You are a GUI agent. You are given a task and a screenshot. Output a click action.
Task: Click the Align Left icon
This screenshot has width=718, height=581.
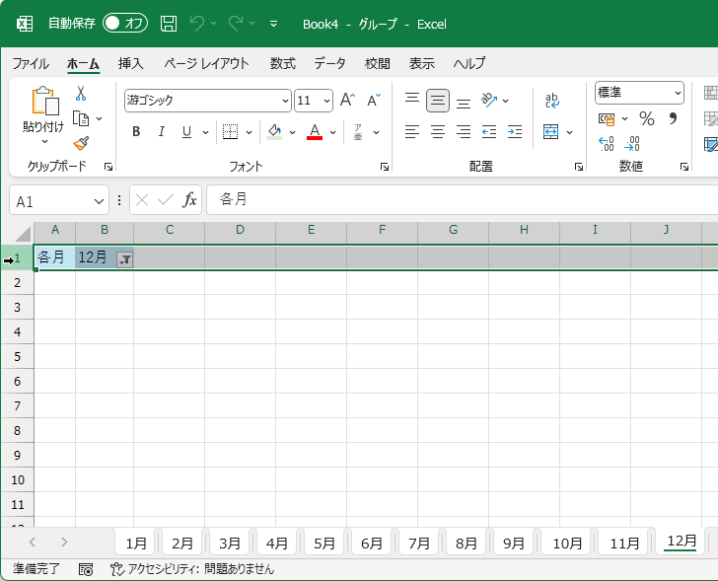click(412, 132)
